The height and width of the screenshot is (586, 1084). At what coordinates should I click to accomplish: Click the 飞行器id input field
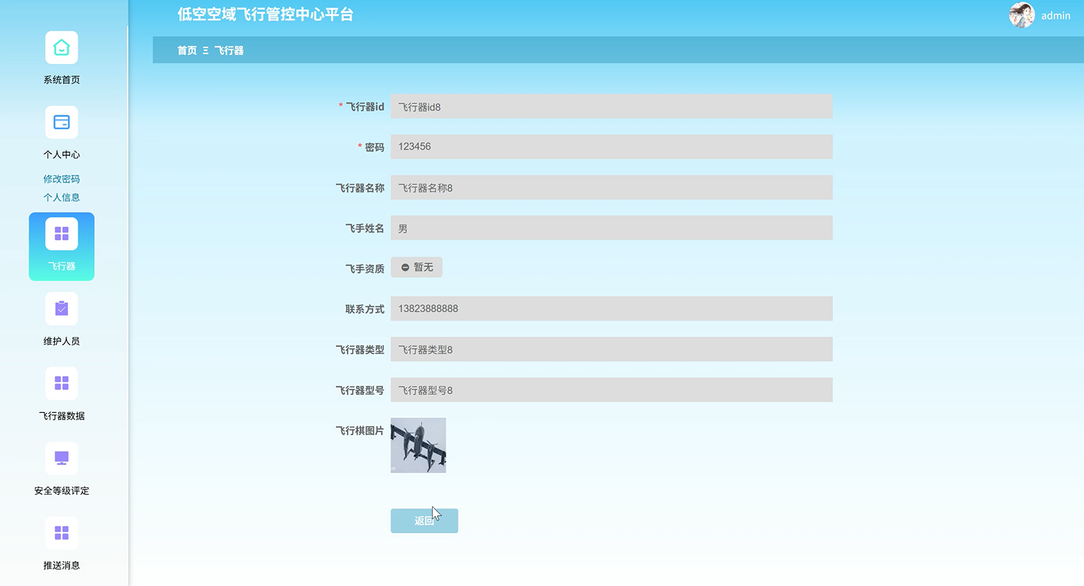pyautogui.click(x=611, y=106)
